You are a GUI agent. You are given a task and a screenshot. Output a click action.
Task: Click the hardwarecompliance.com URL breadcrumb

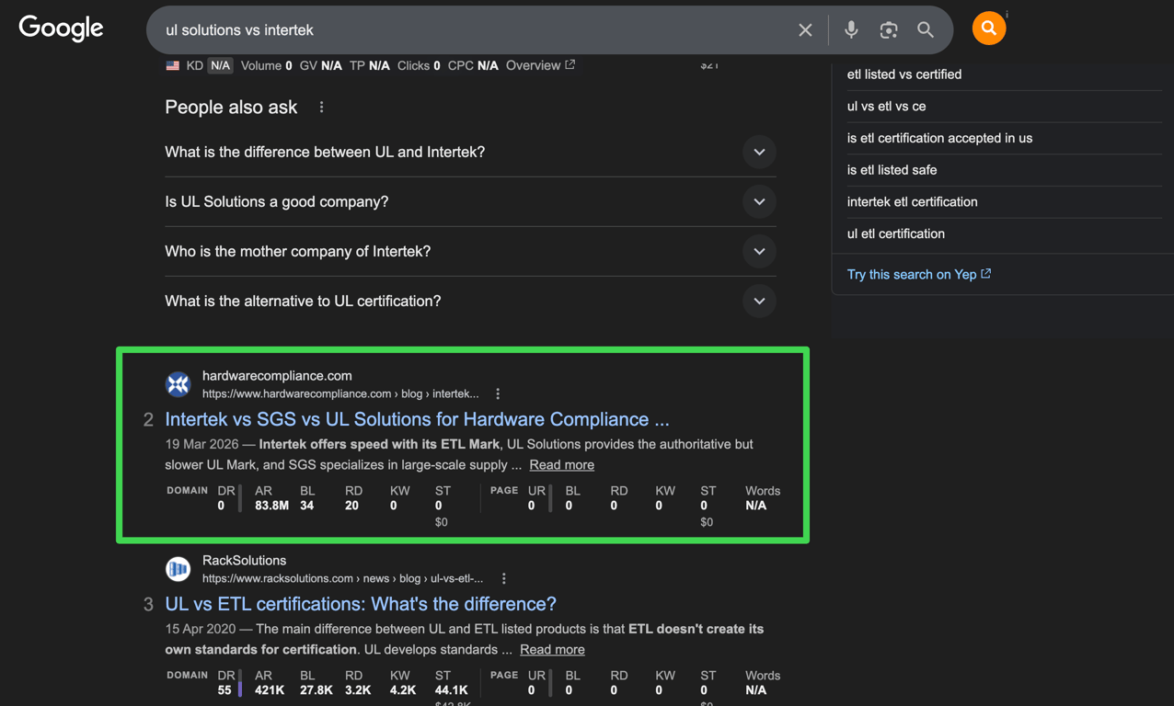click(x=340, y=393)
